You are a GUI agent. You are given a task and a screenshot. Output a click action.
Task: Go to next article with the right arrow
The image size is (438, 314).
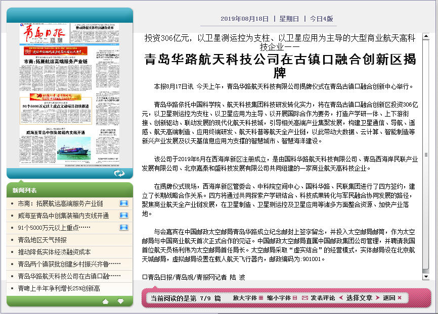click(x=377, y=298)
